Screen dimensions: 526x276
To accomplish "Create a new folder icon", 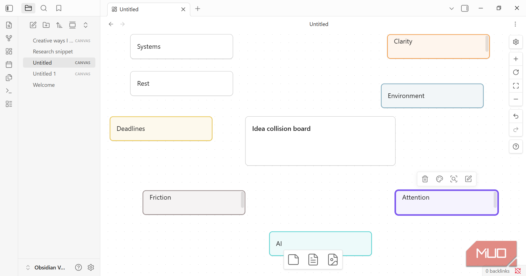I will click(x=46, y=25).
